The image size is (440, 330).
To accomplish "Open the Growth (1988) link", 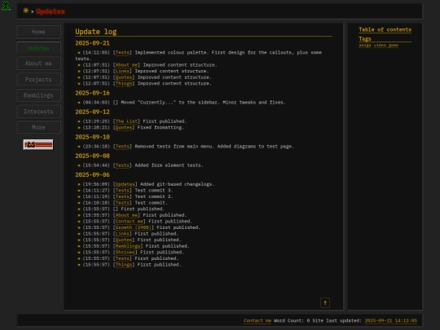I will [134, 227].
